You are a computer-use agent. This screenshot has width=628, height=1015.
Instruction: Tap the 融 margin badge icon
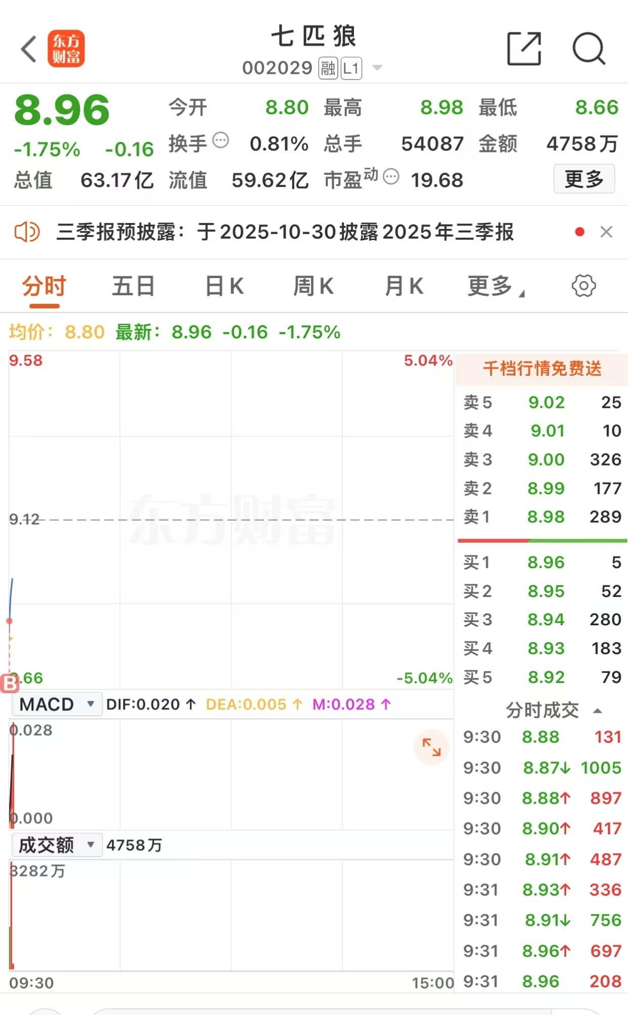coord(328,68)
